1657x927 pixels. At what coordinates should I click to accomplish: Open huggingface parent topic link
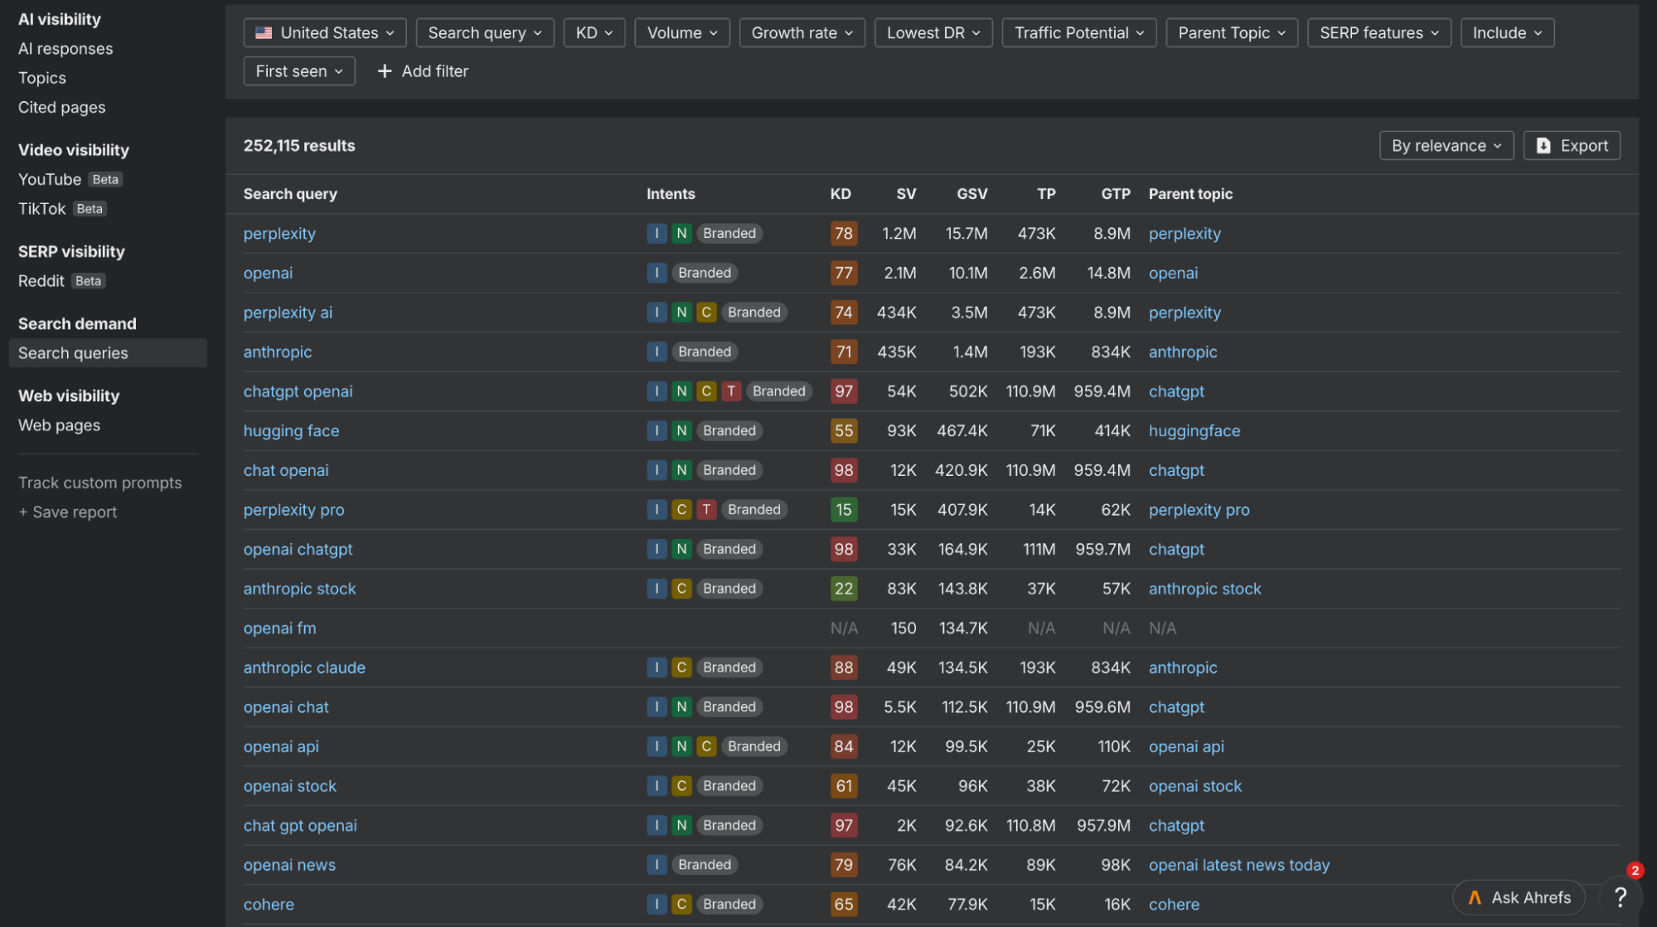tap(1194, 431)
